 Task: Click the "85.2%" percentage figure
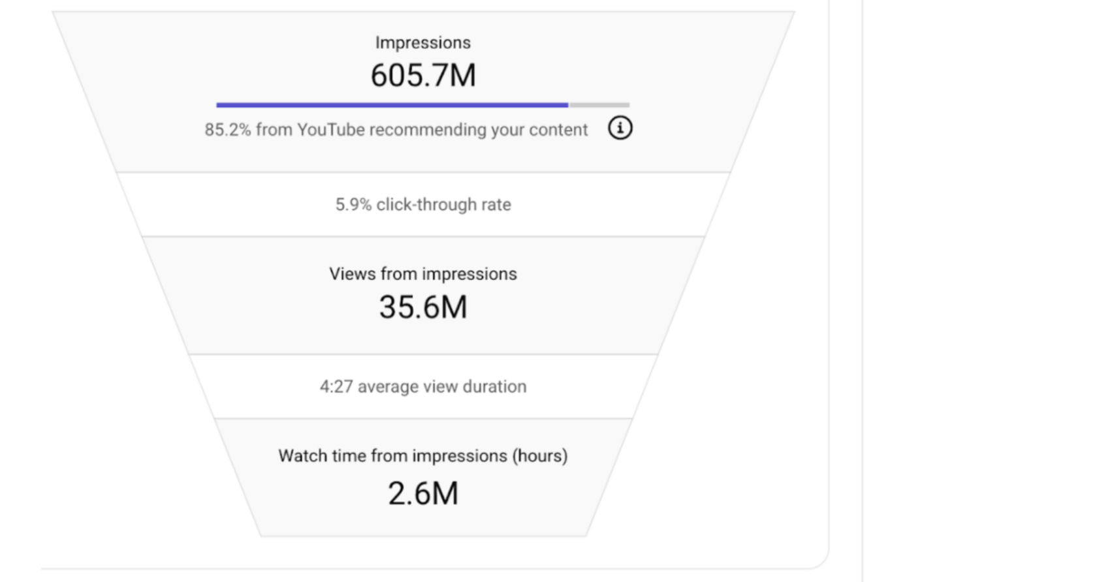coord(227,130)
